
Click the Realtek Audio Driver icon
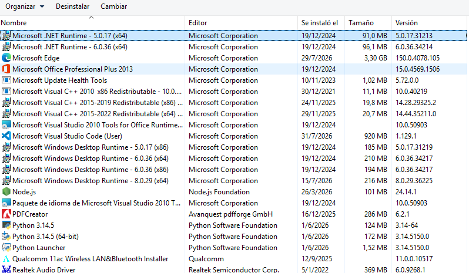(x=6, y=269)
